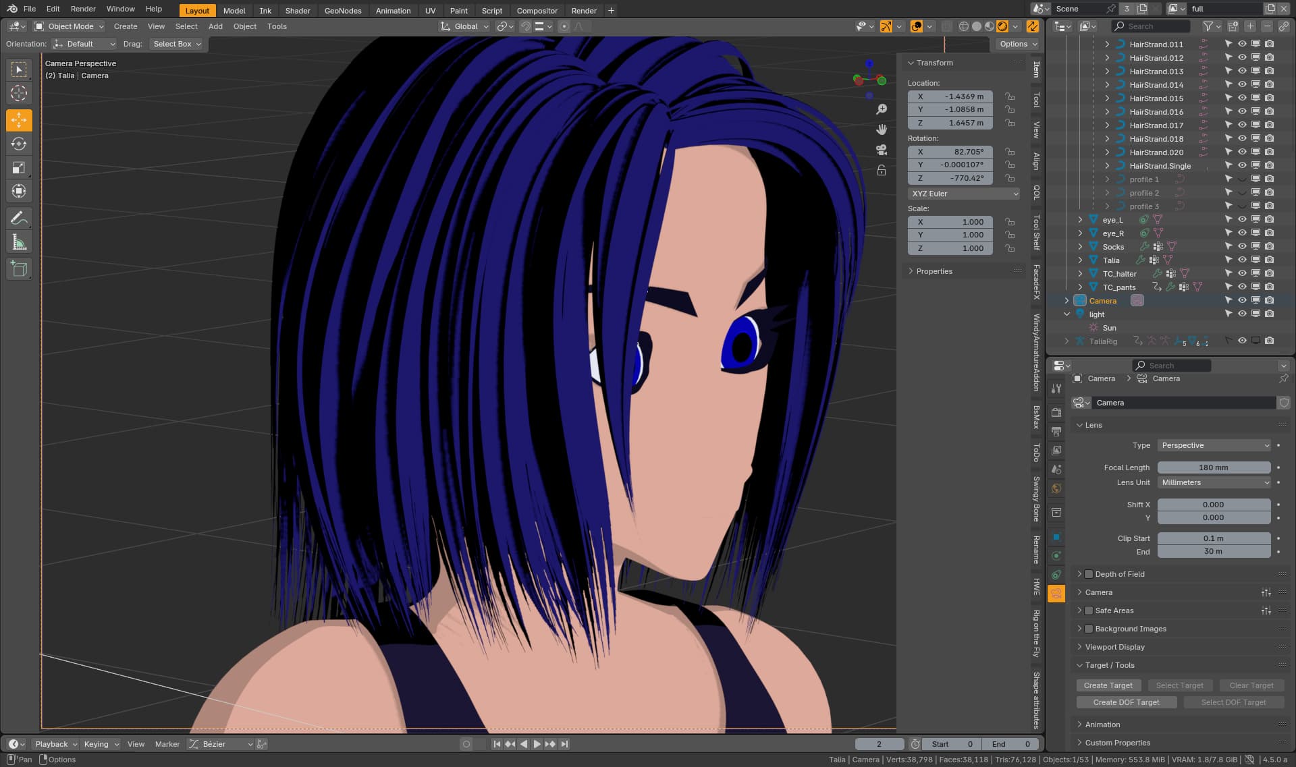
Task: Hide HairStrand.011 in viewport
Action: 1242,44
